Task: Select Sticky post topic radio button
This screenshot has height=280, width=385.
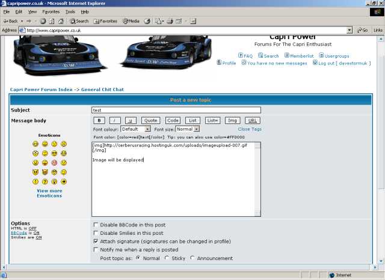Action: pos(167,258)
